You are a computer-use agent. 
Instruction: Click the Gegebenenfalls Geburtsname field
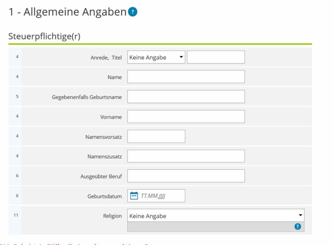186,97
